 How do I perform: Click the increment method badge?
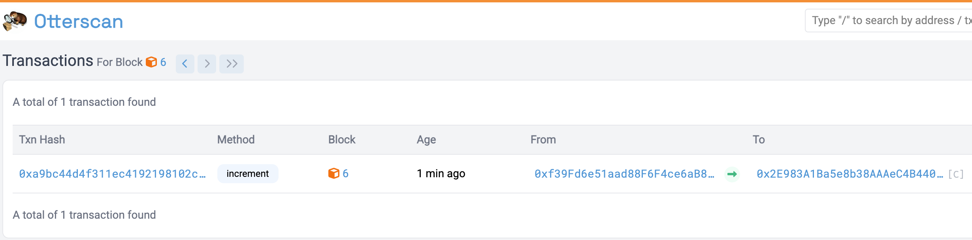point(248,174)
